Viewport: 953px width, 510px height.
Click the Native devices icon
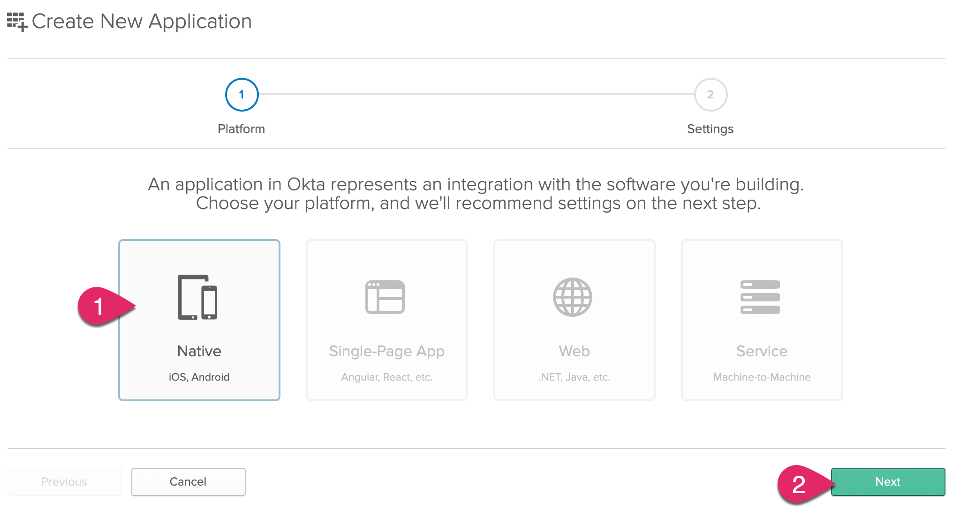pos(197,297)
